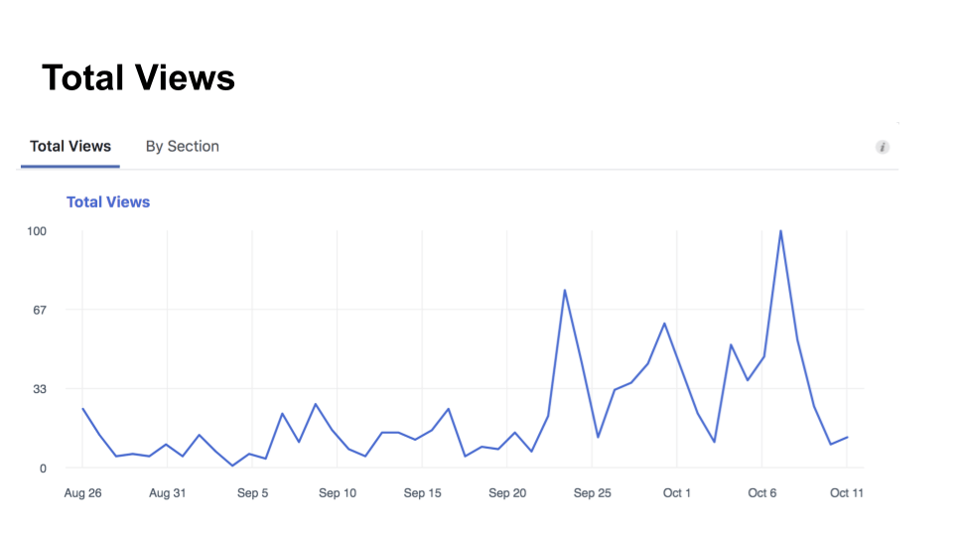This screenshot has width=953, height=536.
Task: Click the Oct 1 date label
Action: pos(677,493)
